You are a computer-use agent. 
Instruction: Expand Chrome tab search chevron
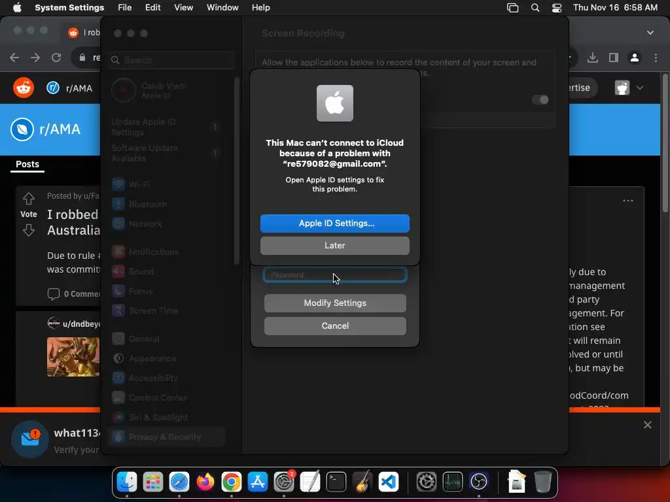650,33
